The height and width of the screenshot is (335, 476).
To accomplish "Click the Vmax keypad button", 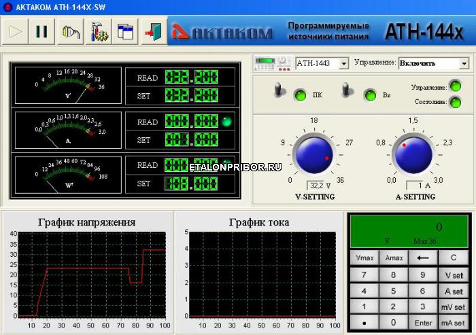I will [364, 258].
